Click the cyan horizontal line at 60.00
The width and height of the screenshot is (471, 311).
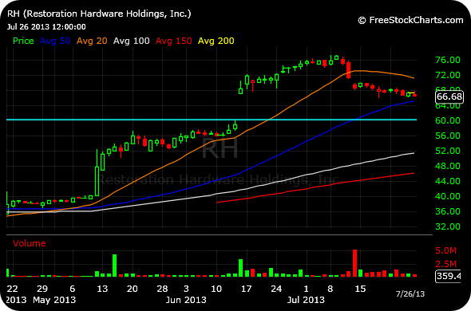212,120
